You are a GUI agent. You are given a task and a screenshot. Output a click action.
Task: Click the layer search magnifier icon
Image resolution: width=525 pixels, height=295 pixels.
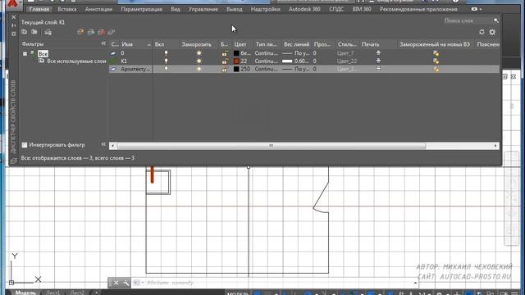(x=495, y=20)
